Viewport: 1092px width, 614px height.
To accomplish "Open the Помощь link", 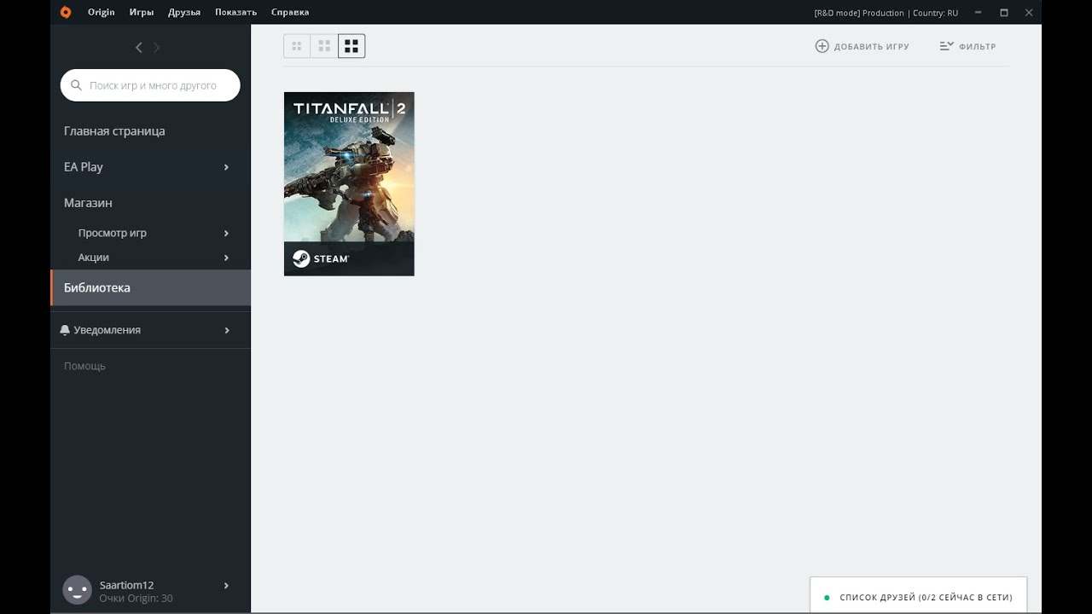I will click(84, 366).
